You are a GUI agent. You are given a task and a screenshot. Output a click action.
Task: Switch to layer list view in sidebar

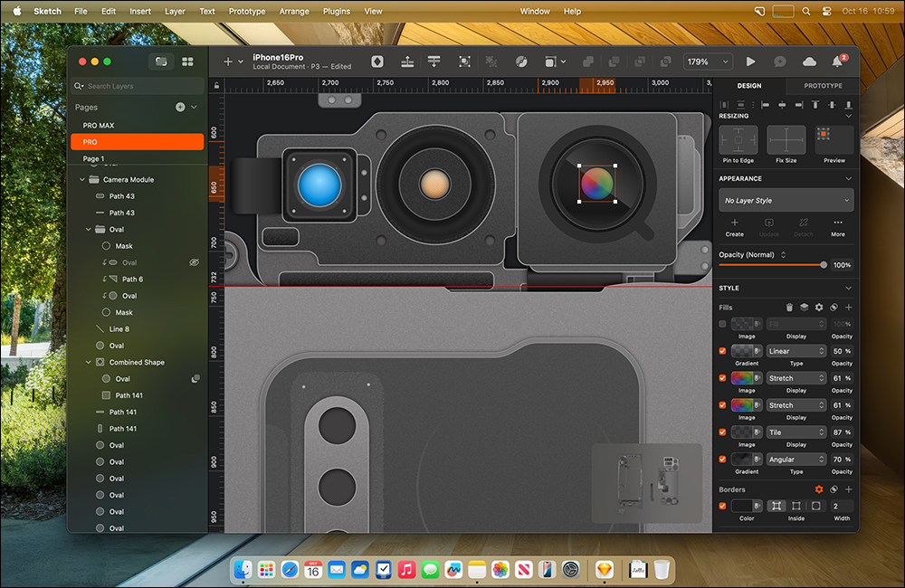click(161, 62)
